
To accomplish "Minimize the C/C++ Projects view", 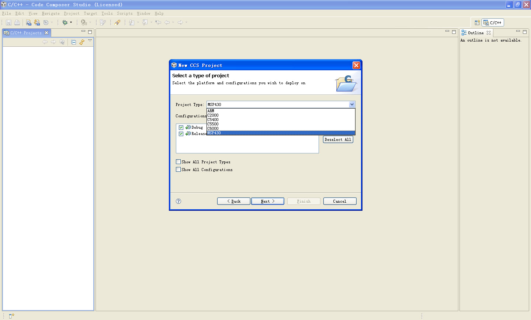I will pos(83,32).
